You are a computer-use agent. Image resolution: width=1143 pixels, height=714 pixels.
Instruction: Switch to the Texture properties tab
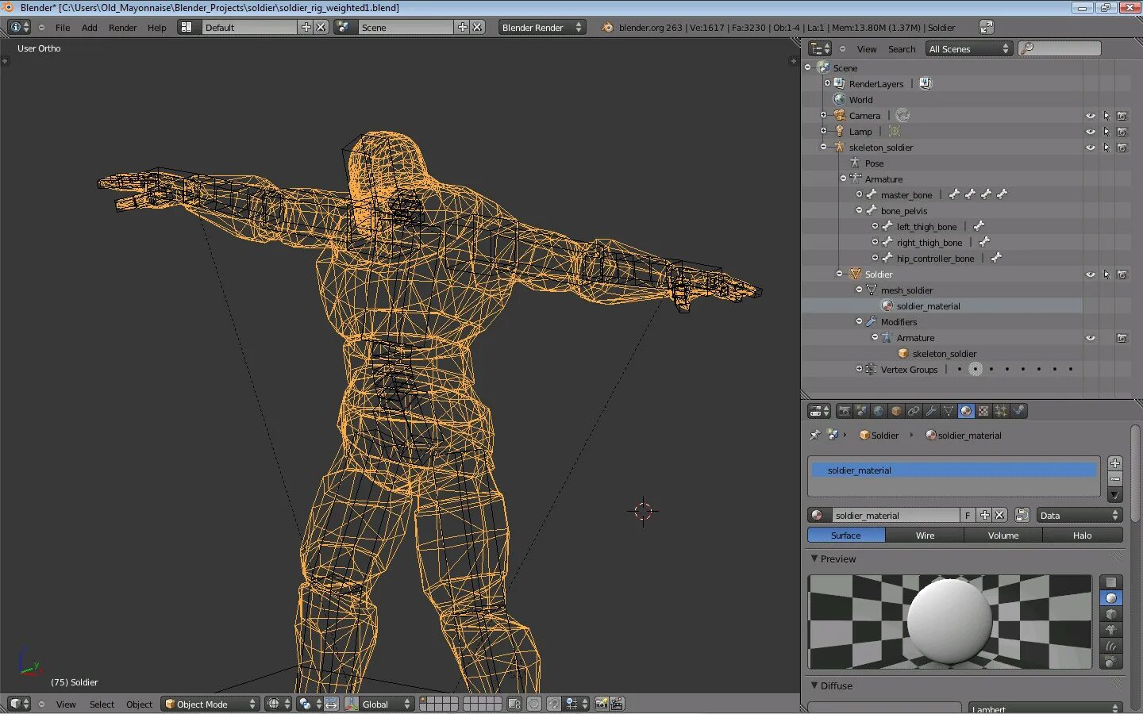pyautogui.click(x=983, y=411)
